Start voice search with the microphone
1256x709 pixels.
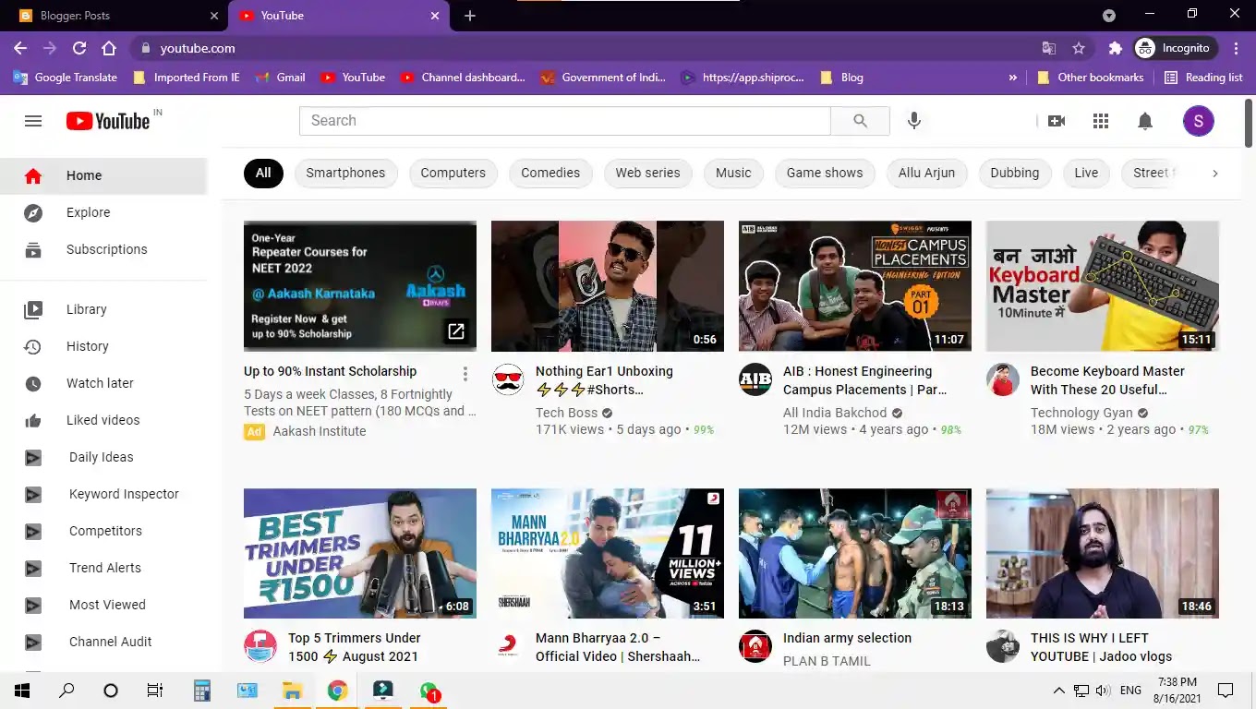click(914, 121)
